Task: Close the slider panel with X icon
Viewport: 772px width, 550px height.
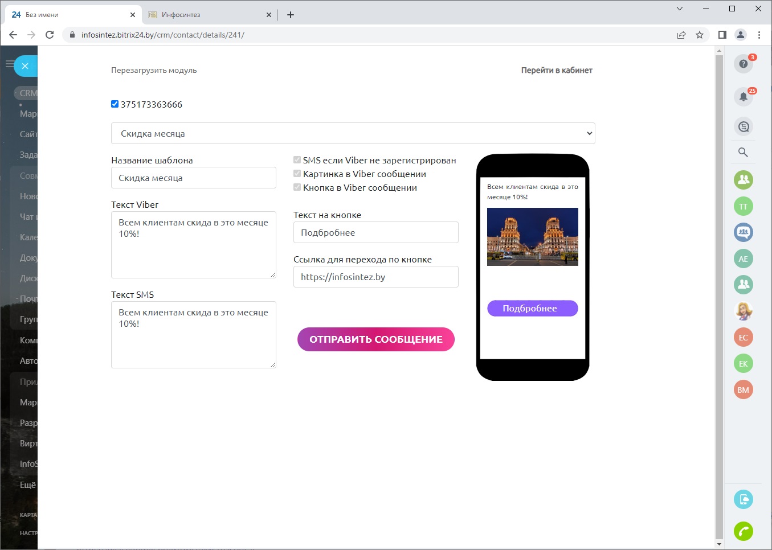Action: [x=25, y=66]
